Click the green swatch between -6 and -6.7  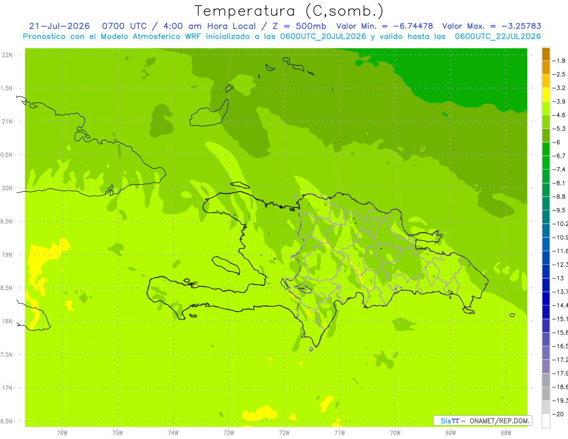coord(546,149)
